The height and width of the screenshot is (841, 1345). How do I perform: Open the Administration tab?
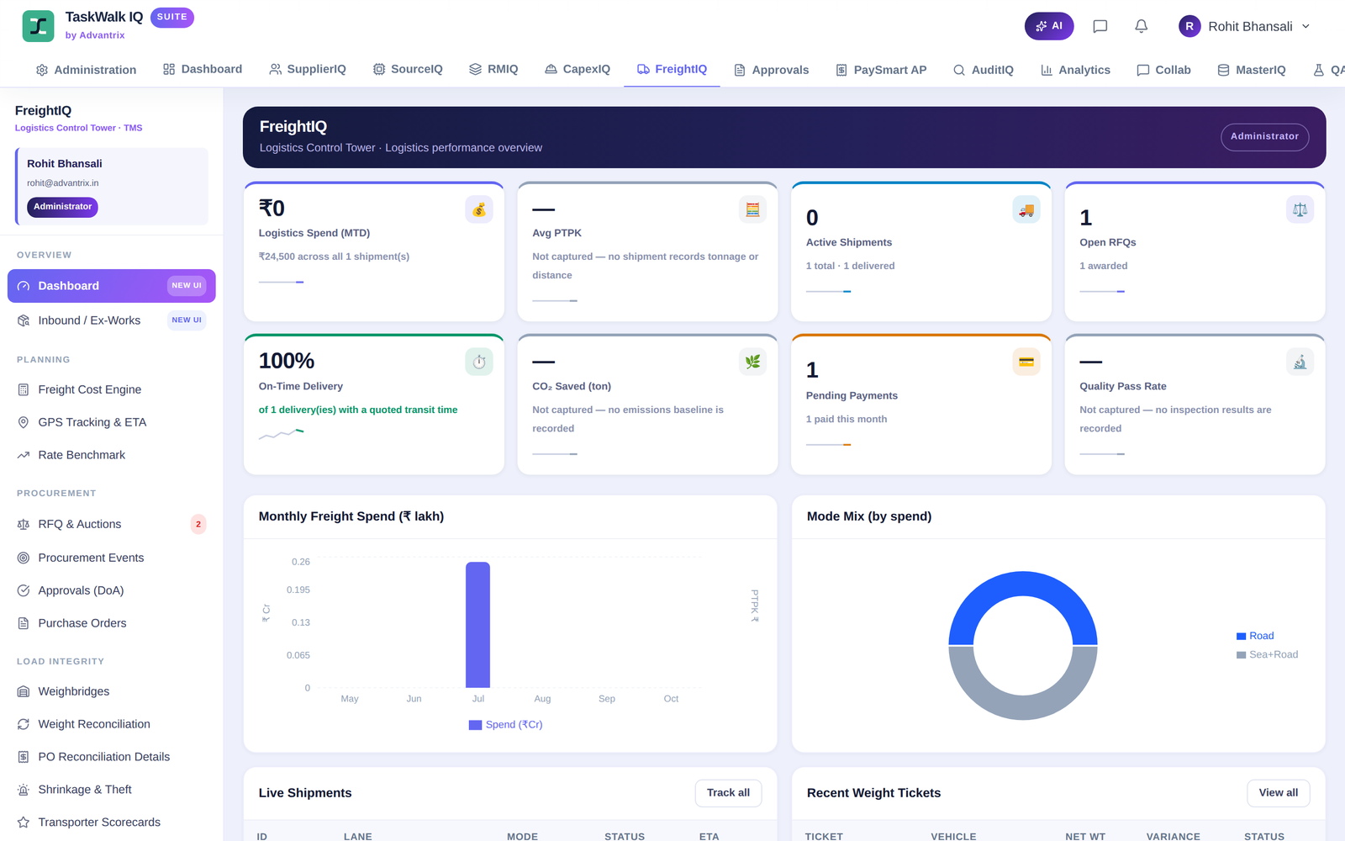click(x=86, y=70)
